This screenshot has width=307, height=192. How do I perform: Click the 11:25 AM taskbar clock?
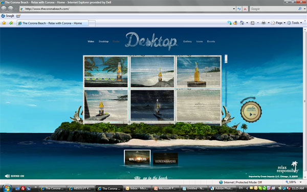tap(298, 188)
